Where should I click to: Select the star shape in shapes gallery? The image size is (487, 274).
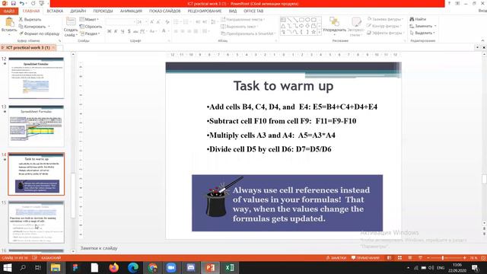point(314,32)
